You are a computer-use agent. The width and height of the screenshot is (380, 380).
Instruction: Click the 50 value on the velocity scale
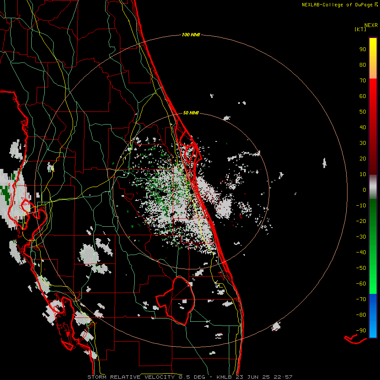coord(363,112)
